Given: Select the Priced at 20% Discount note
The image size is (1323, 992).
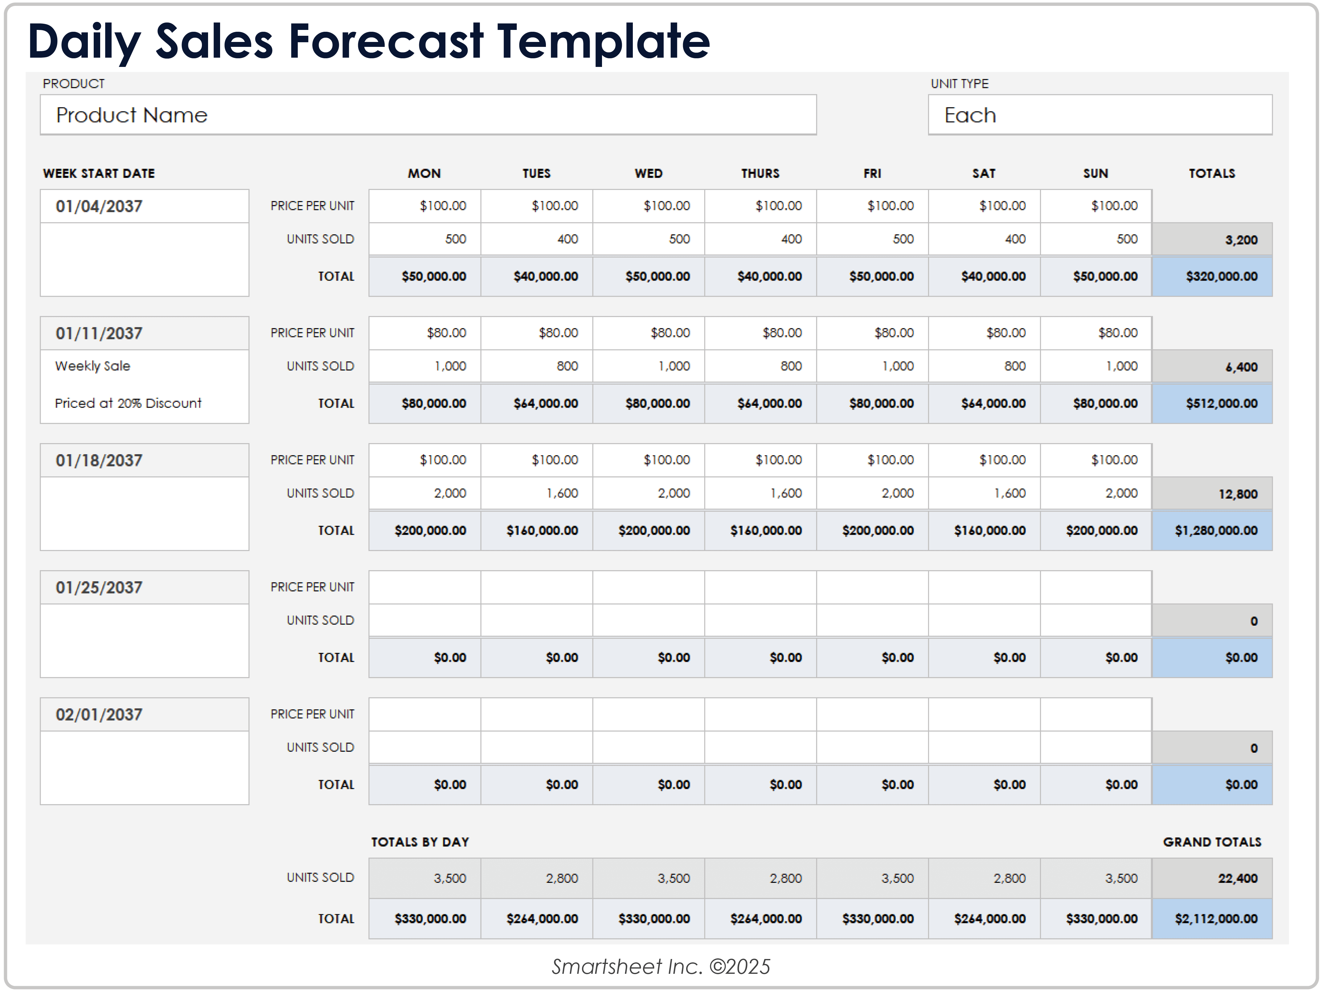Looking at the screenshot, I should point(128,403).
